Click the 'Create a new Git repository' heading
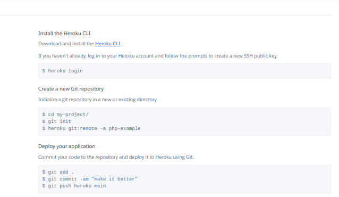 71,89
